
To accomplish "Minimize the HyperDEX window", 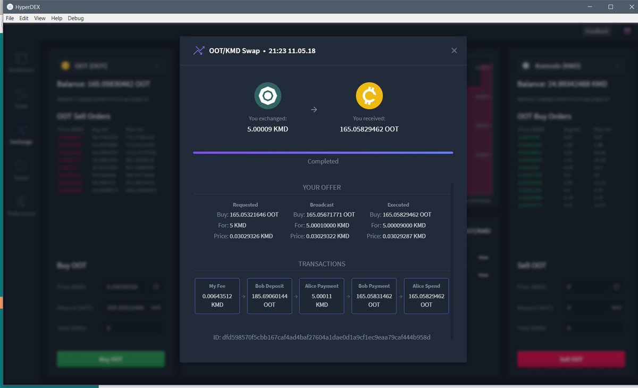I will 591,6.
